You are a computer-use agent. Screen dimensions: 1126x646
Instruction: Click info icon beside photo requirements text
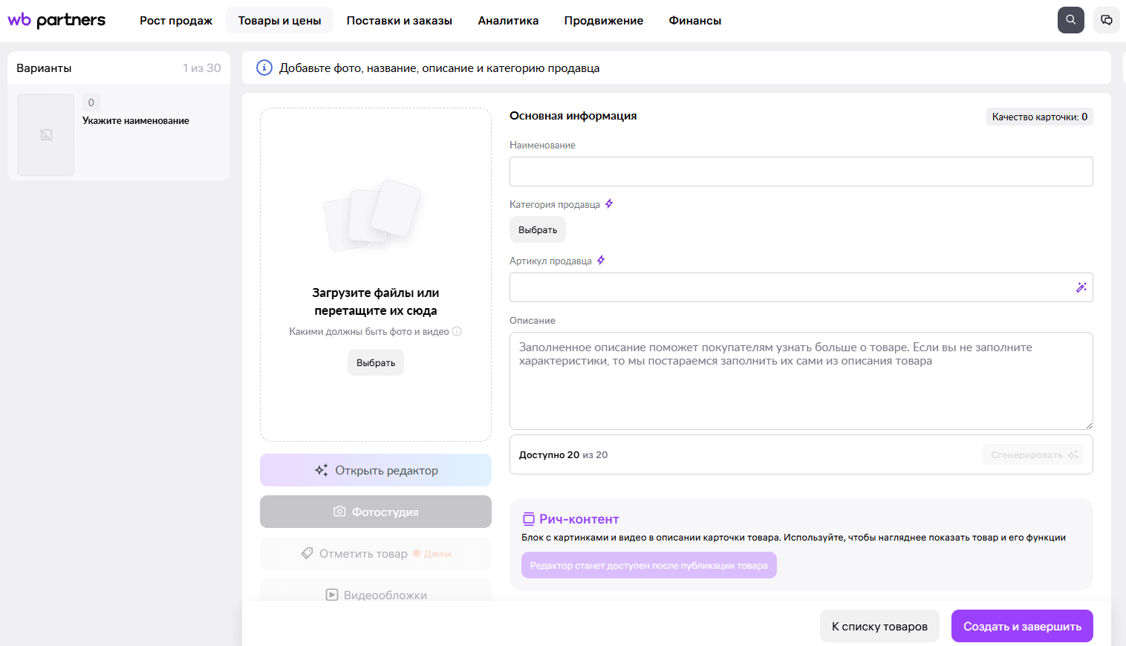click(x=457, y=331)
